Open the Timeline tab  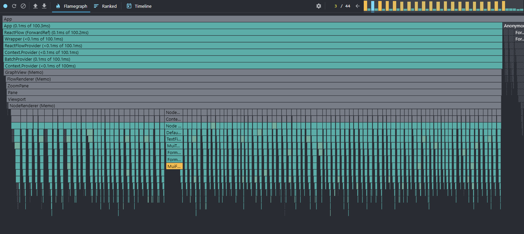pos(139,6)
